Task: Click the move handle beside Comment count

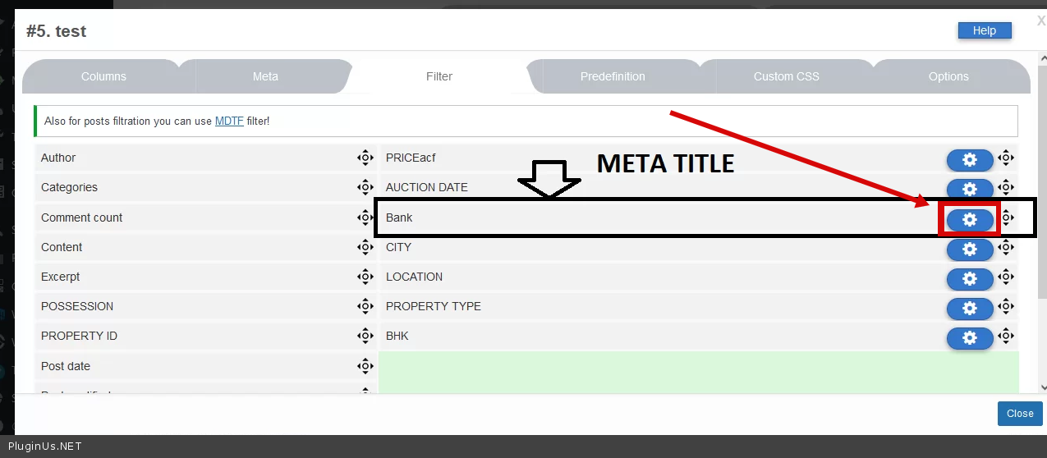Action: click(365, 218)
